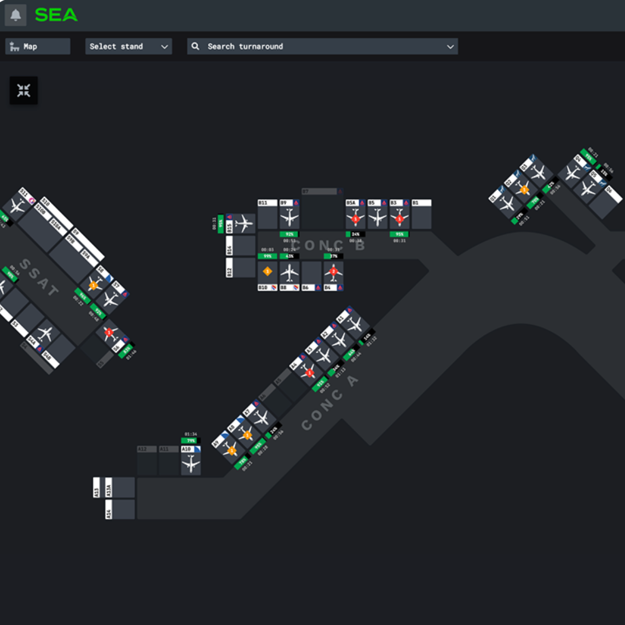Image resolution: width=625 pixels, height=625 pixels.
Task: Click the orange warning diamond at B10
Action: click(x=268, y=271)
